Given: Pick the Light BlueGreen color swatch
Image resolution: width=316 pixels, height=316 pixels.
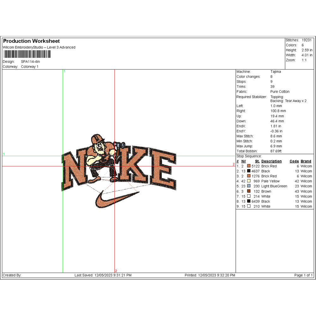Looking at the screenshot, I should pyautogui.click(x=249, y=186).
